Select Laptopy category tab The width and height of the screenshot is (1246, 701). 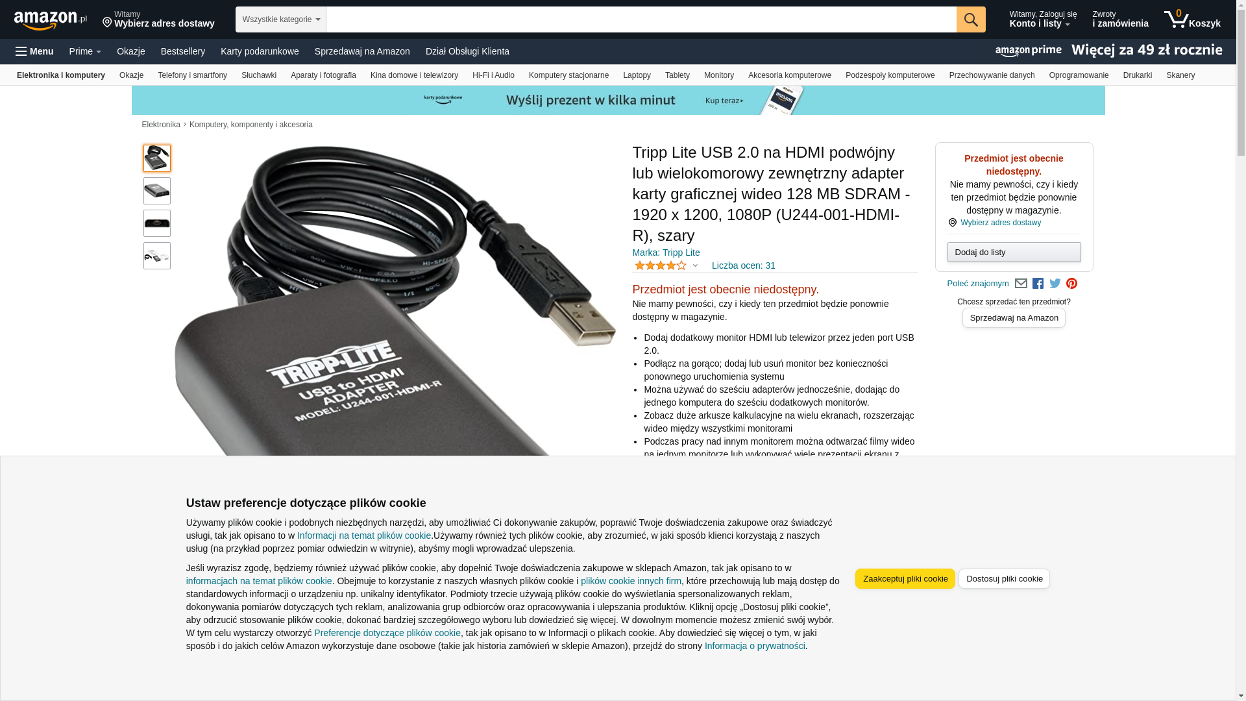(637, 75)
